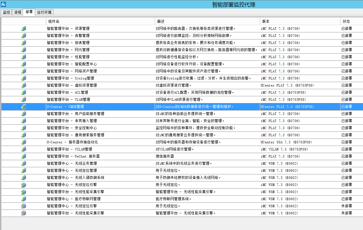Click 未部署 status of 无线定位引擎 row
The height and width of the screenshot is (230, 363).
pyautogui.click(x=347, y=206)
